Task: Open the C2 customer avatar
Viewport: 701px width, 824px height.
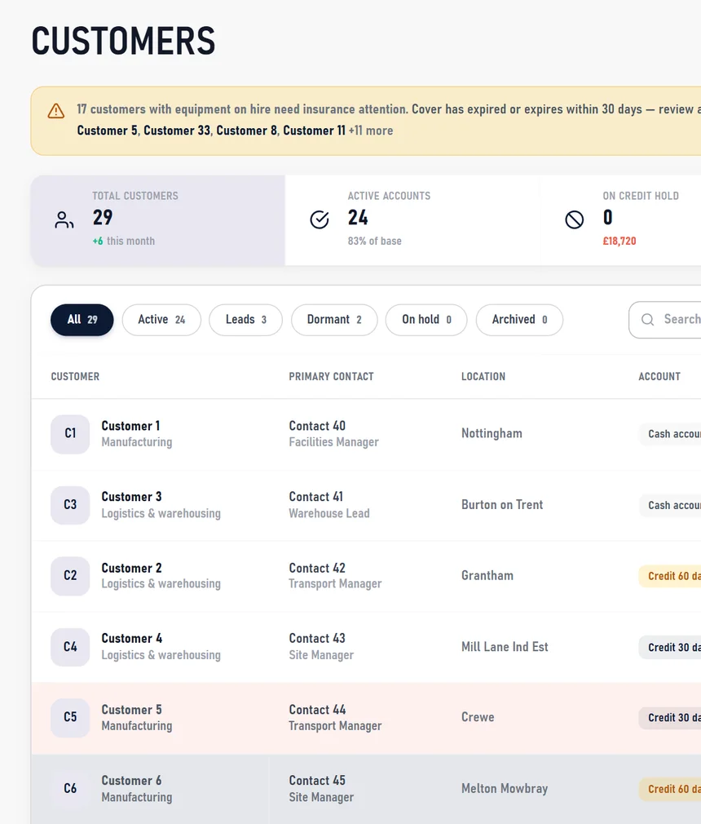Action: point(70,576)
